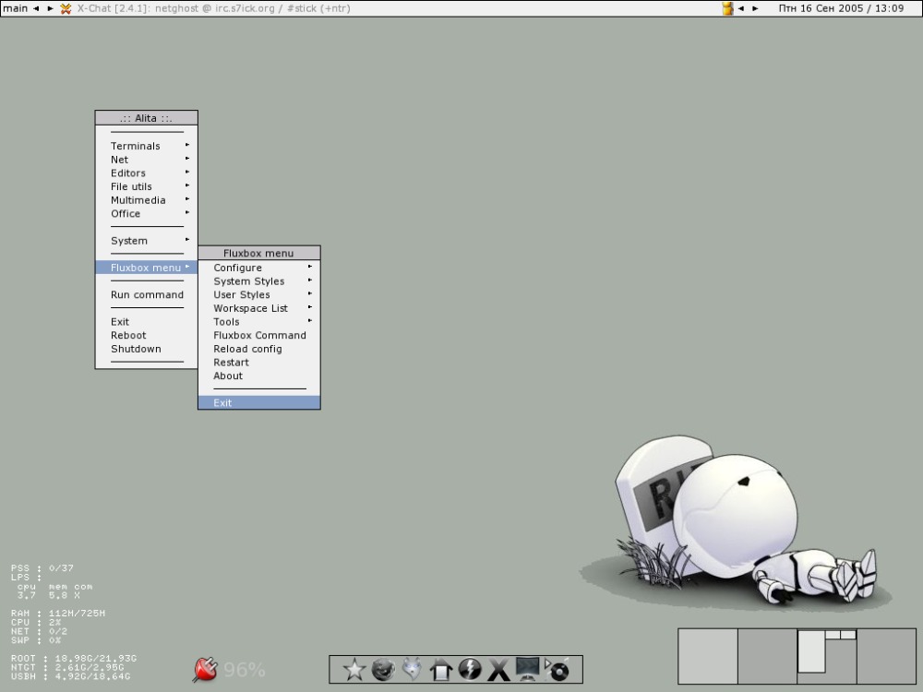Click the wolf head icon in dock
This screenshot has height=692, width=923.
[412, 670]
